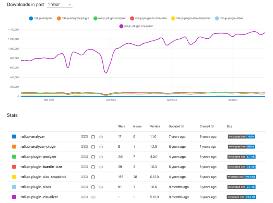Click the help icon beside Created column
Screen dimensions: 273x203
213,126
